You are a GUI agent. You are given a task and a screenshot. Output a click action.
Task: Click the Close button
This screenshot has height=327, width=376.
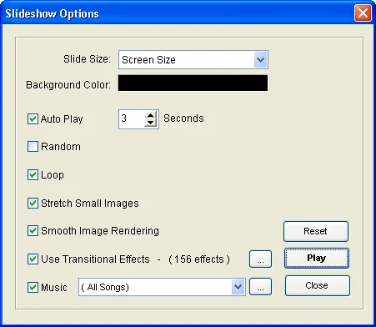[318, 285]
